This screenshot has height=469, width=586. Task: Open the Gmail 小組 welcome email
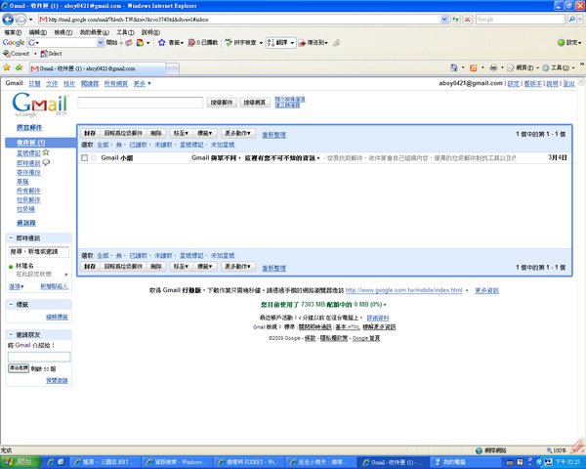[323, 158]
